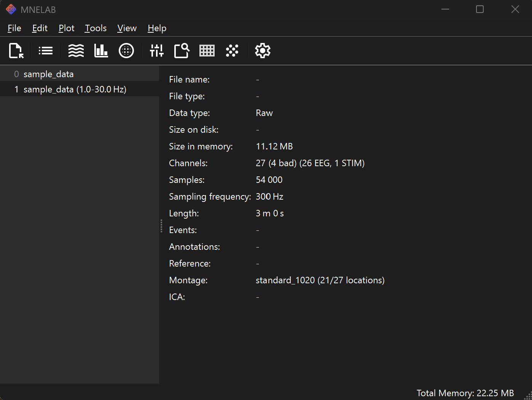The height and width of the screenshot is (400, 532).
Task: Open the File menu
Action: tap(14, 28)
